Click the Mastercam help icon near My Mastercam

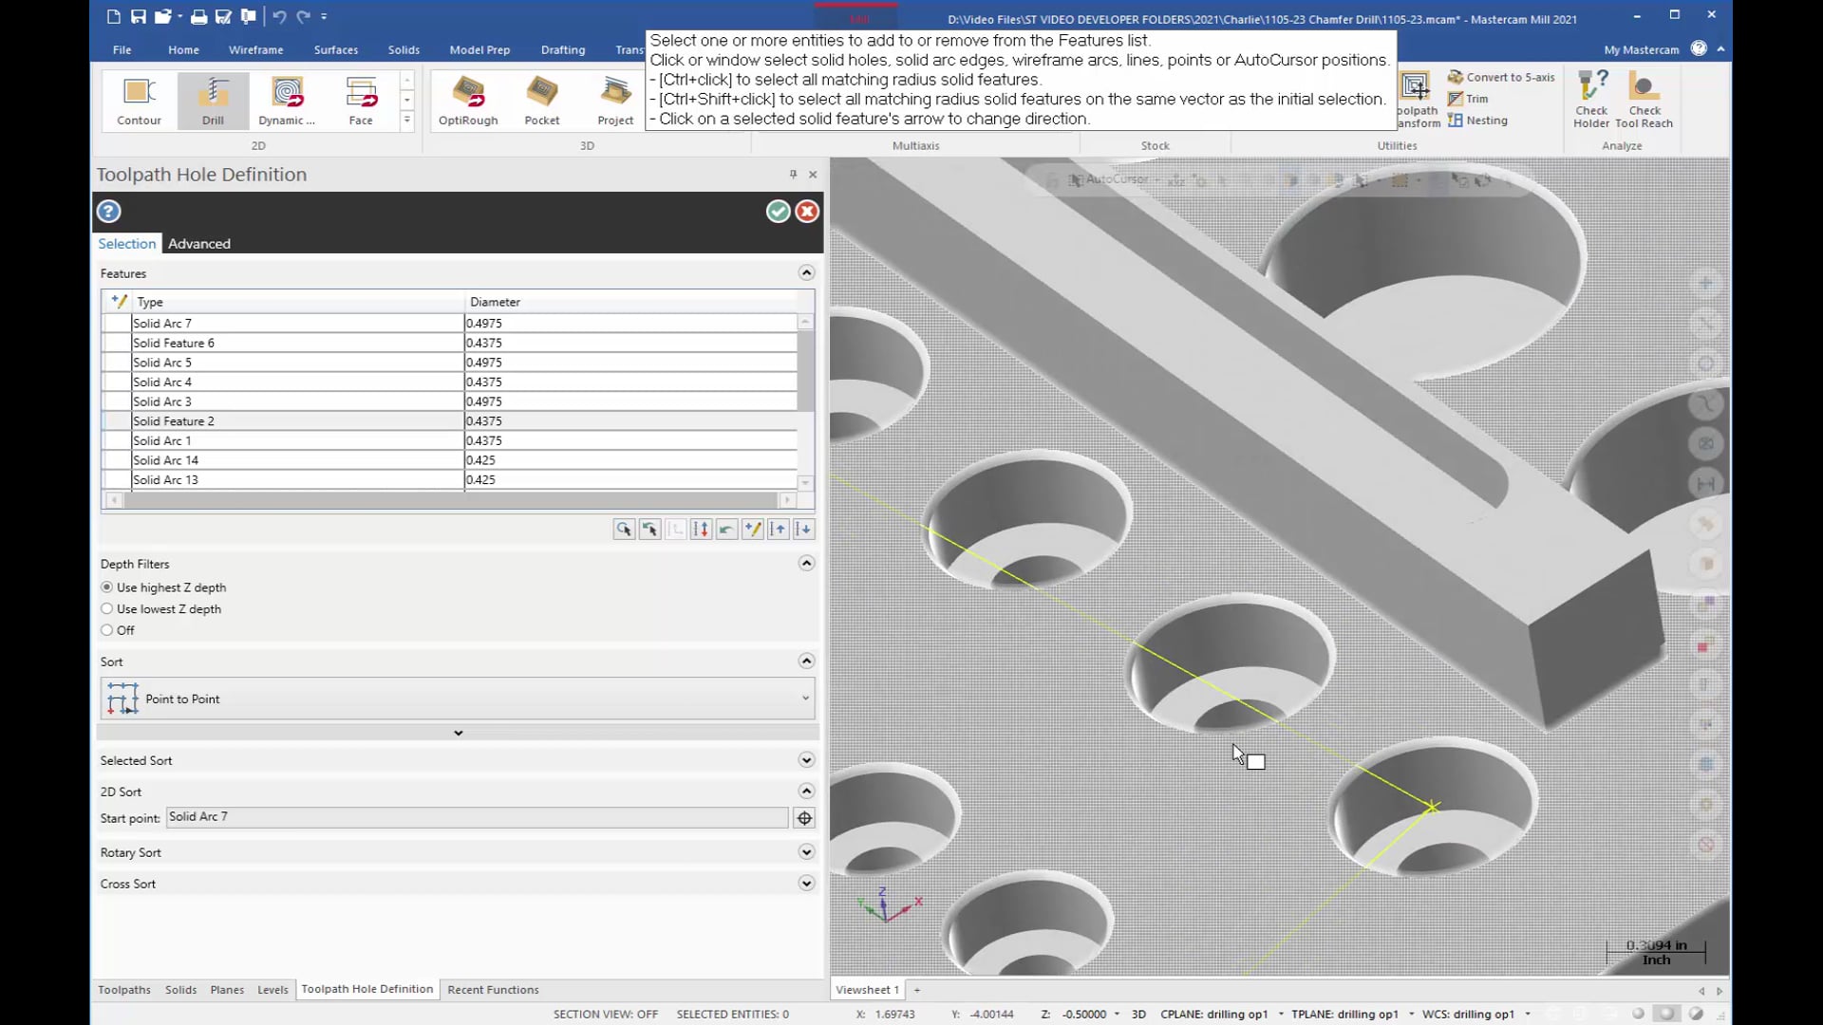pos(1699,48)
